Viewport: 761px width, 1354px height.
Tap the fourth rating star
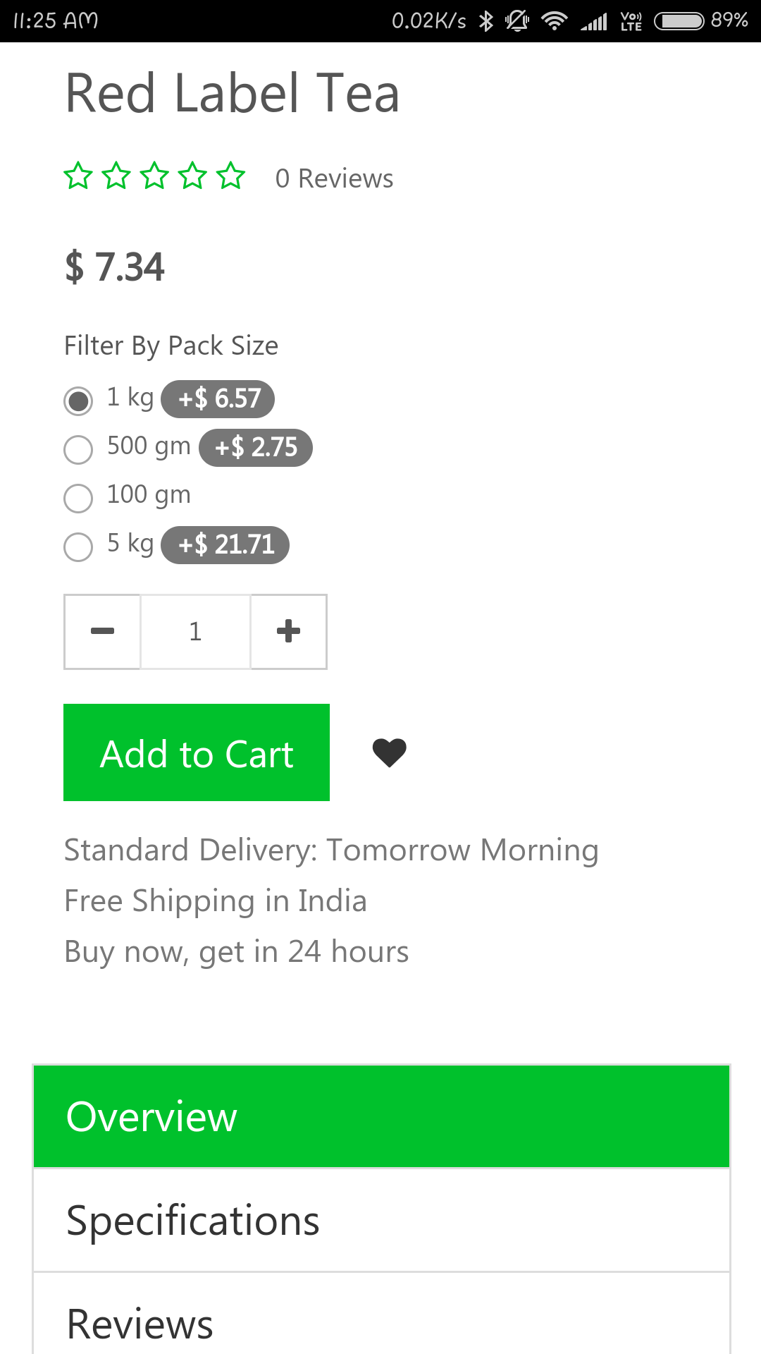192,176
